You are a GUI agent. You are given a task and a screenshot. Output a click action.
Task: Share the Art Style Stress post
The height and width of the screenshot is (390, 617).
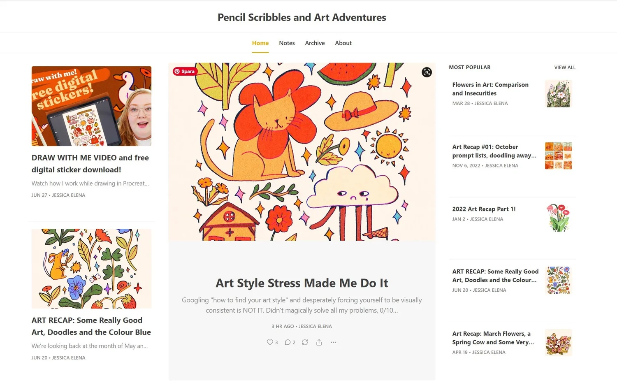319,342
